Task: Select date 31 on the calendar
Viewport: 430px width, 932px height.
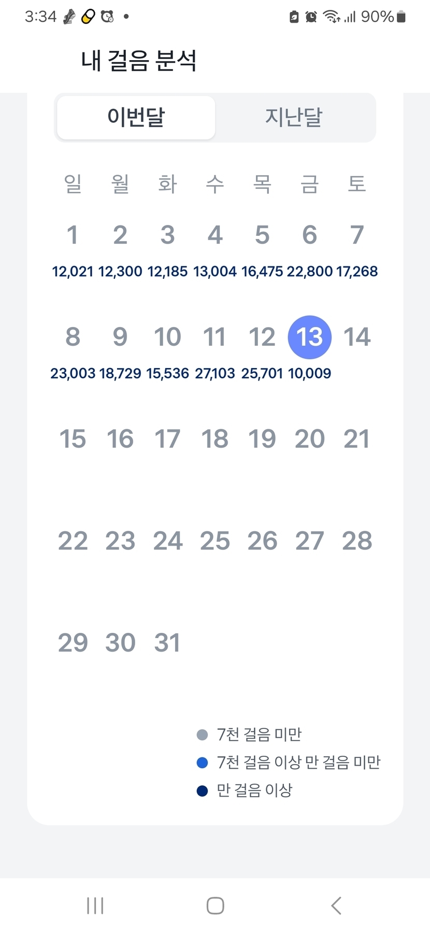Action: point(167,643)
